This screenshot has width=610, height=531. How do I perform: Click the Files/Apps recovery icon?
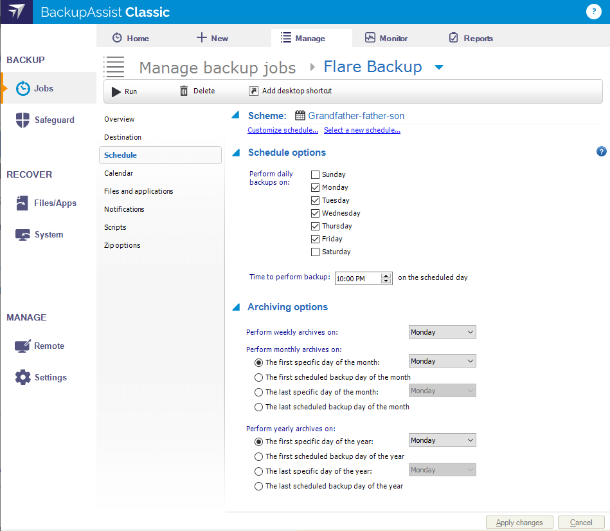(22, 203)
